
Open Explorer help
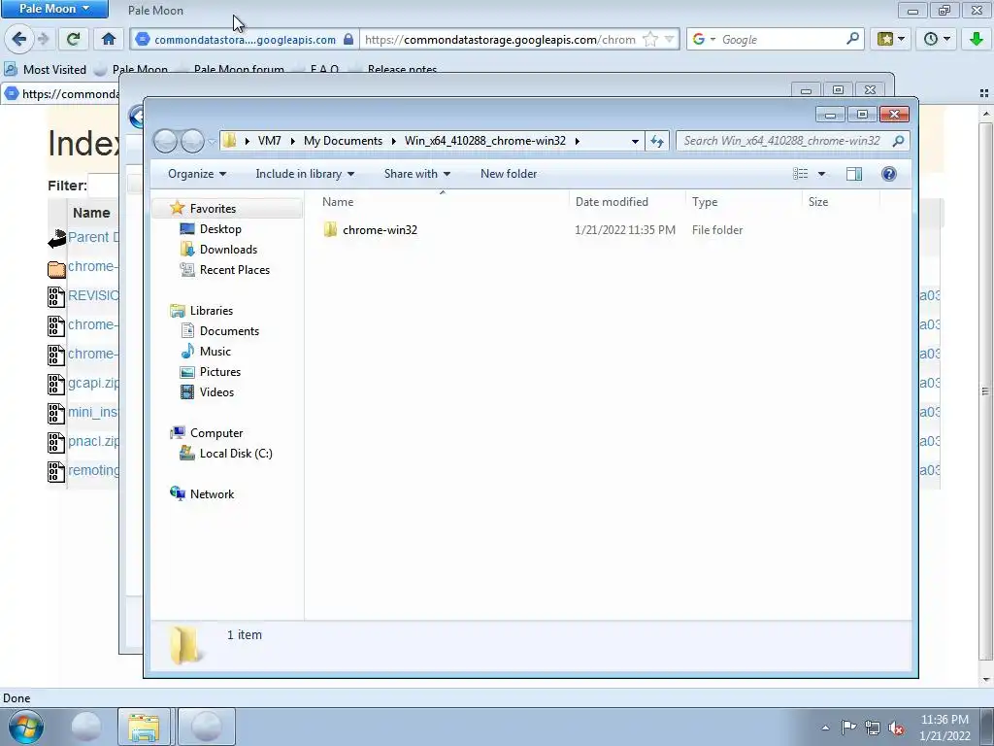tap(889, 174)
